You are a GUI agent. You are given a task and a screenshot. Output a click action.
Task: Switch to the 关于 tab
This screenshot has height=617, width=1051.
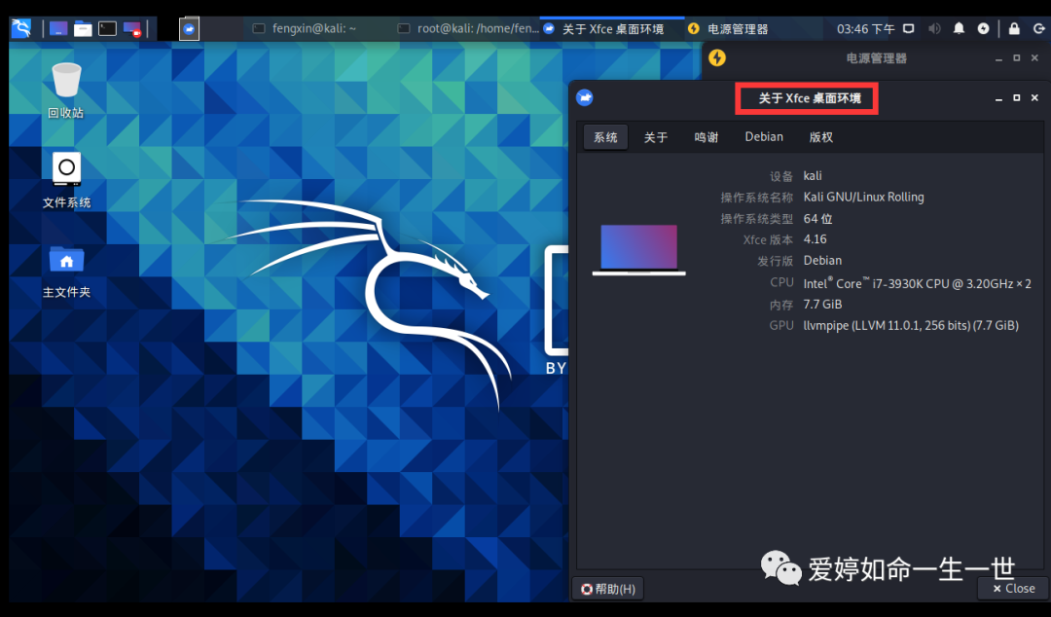(x=656, y=137)
